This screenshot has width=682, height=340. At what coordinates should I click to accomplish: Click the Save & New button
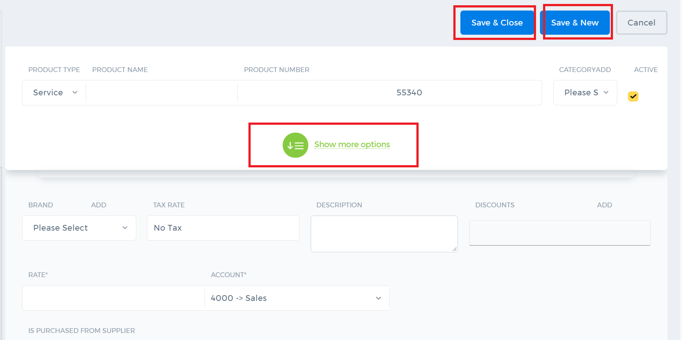pos(575,23)
